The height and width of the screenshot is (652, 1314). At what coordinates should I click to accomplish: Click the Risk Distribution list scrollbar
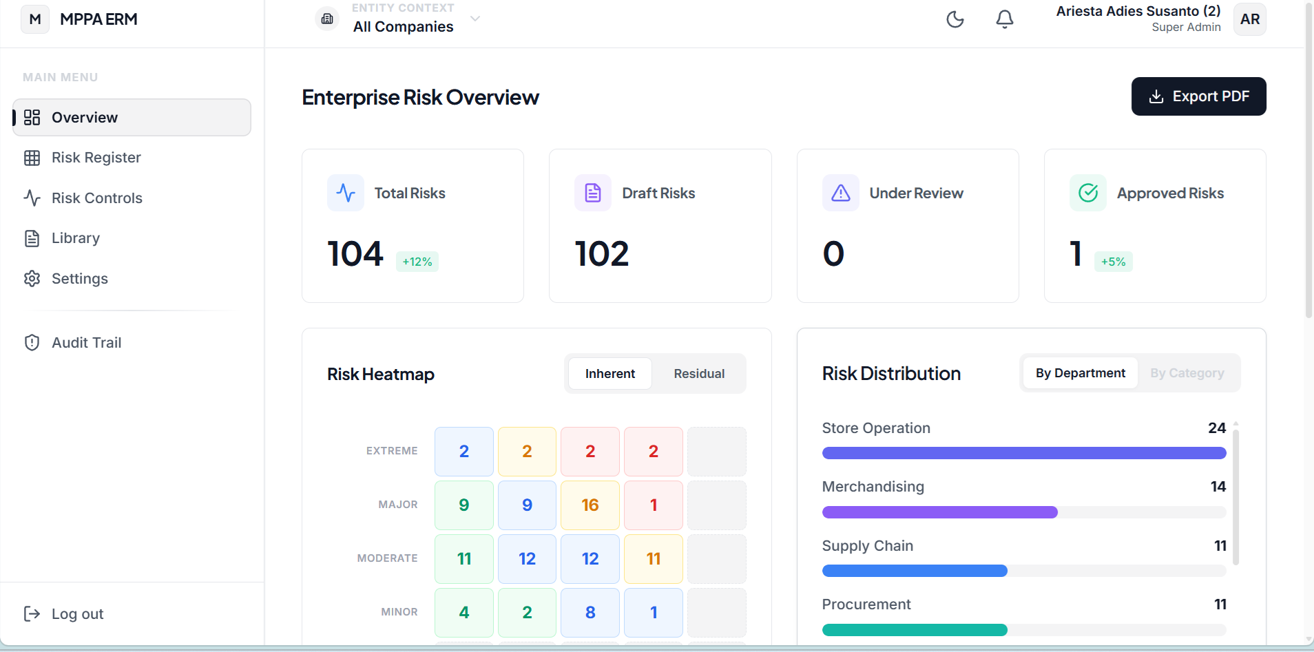[1236, 497]
